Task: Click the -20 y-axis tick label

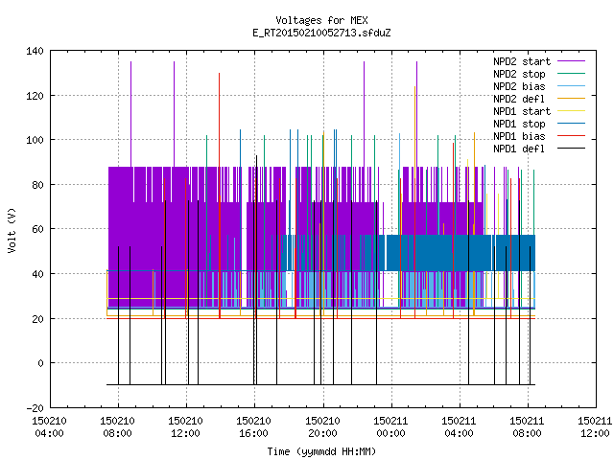Action: click(x=35, y=408)
